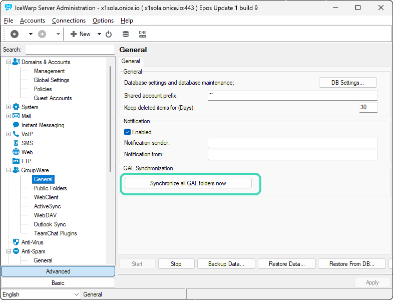Click the tree panel vertical scrollbar
Image resolution: width=393 pixels, height=300 pixels.
point(110,119)
